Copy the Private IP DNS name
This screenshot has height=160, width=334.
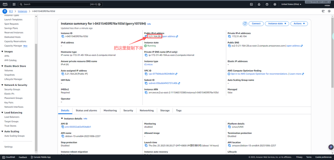[146, 55]
